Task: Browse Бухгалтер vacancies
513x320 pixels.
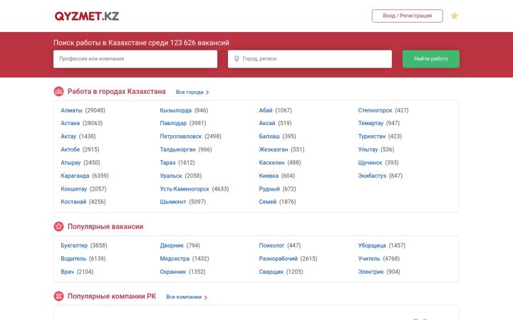Action: click(74, 245)
